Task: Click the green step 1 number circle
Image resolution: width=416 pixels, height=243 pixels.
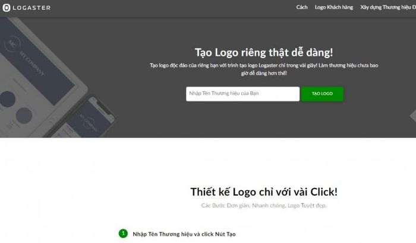Action: [x=123, y=234]
